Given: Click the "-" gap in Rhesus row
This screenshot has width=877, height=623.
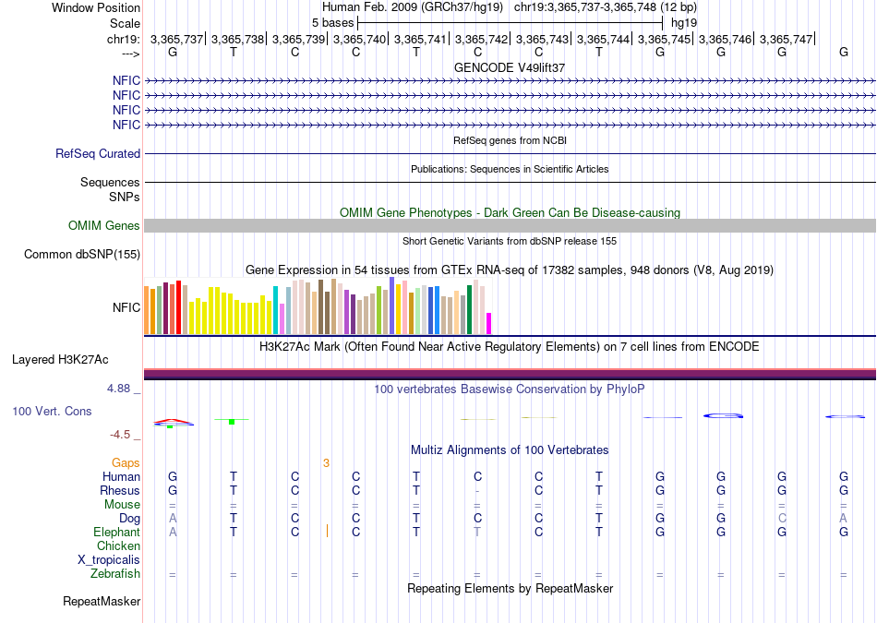Looking at the screenshot, I should (x=477, y=492).
